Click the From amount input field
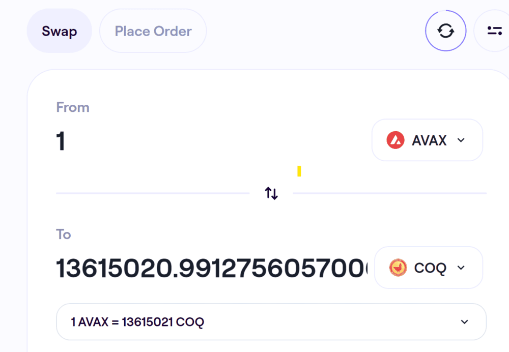The width and height of the screenshot is (509, 352). (102, 141)
